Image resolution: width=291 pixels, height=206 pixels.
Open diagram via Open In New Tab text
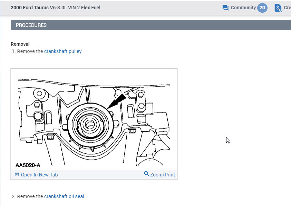pyautogui.click(x=39, y=175)
